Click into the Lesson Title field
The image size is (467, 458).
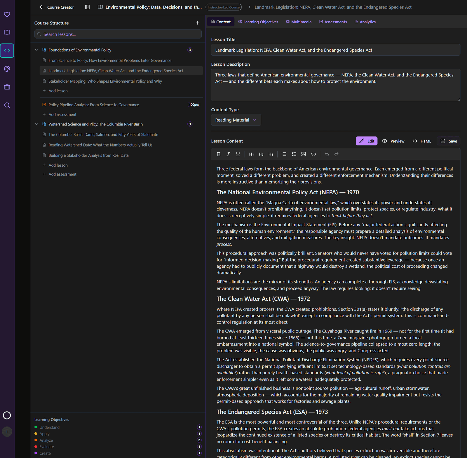(336, 50)
